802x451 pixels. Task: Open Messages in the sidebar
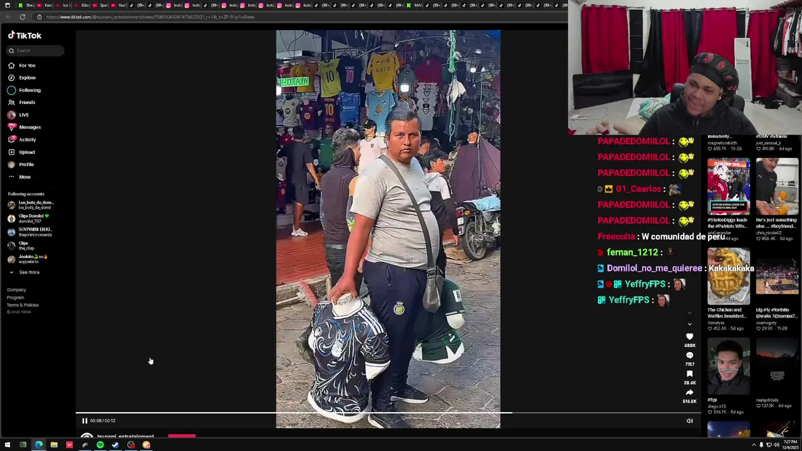tap(24, 127)
